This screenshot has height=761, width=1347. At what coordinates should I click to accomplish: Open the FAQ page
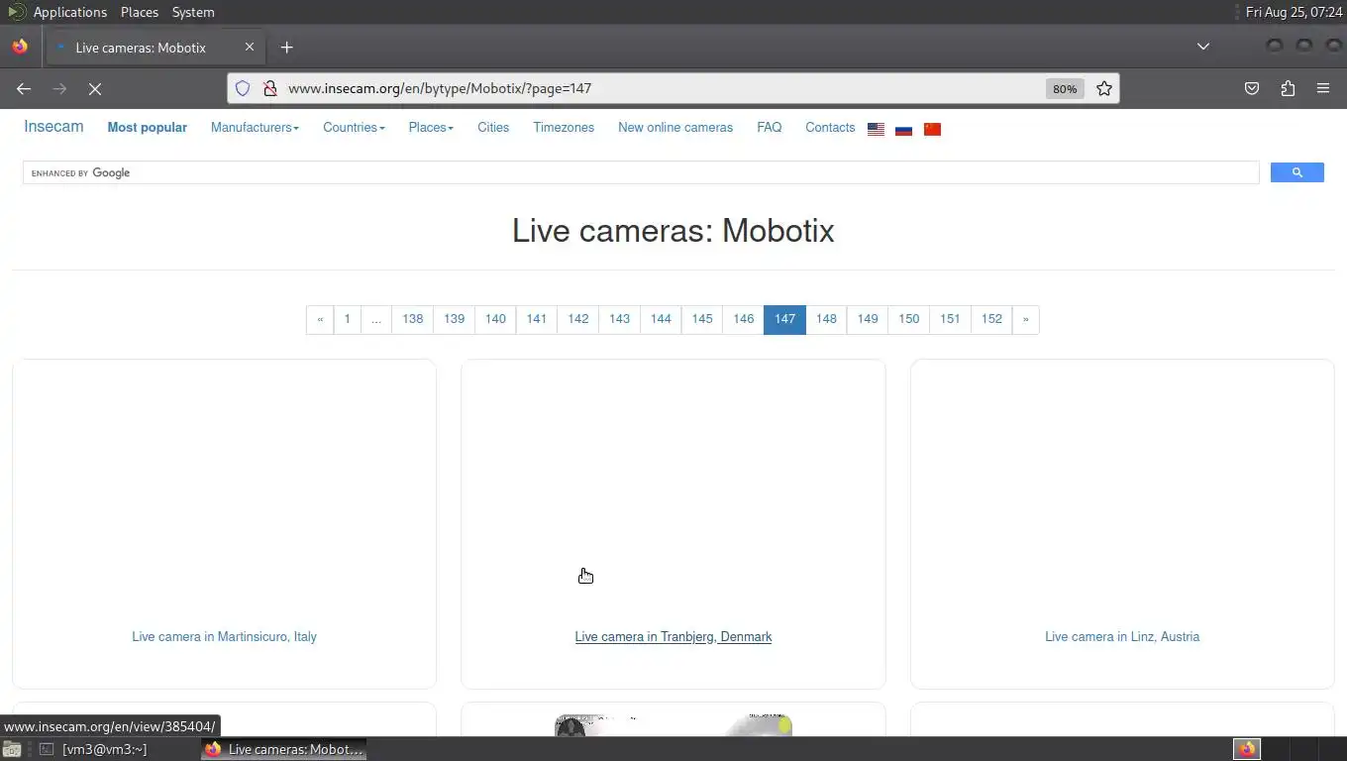tap(770, 127)
